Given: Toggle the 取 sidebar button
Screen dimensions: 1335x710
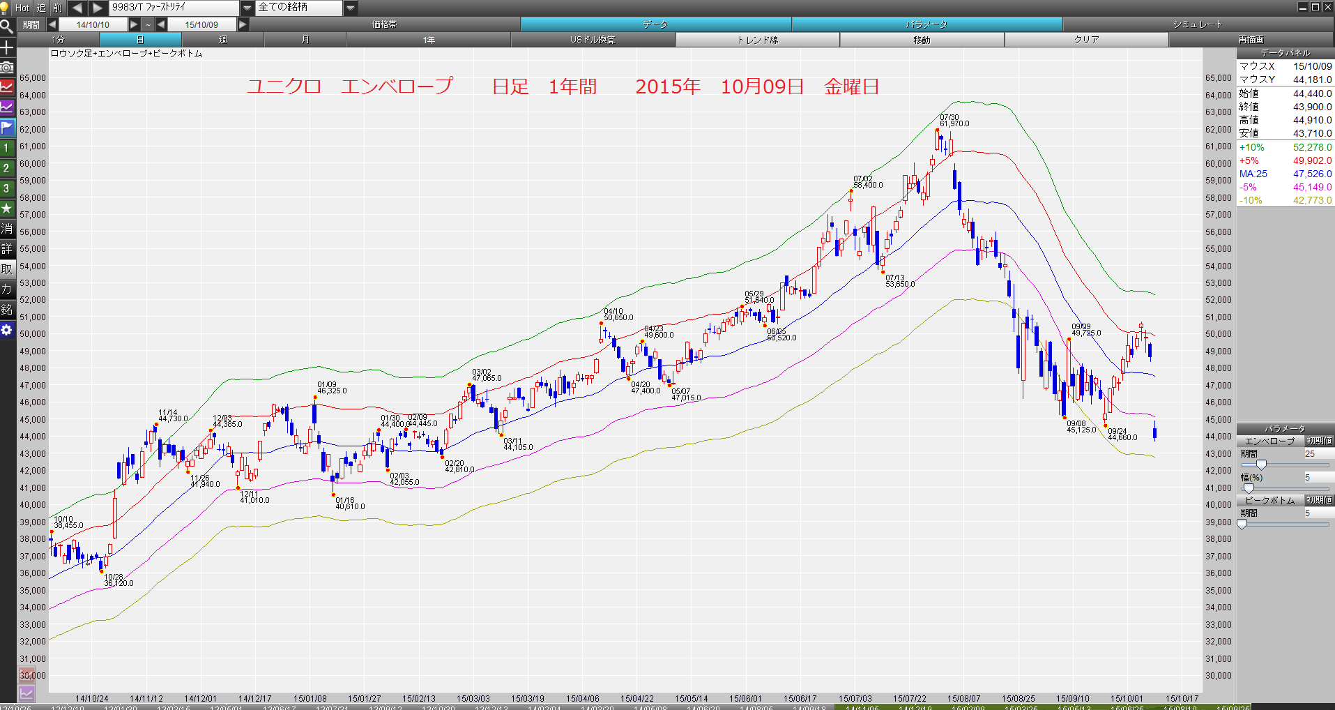Looking at the screenshot, I should pos(7,269).
